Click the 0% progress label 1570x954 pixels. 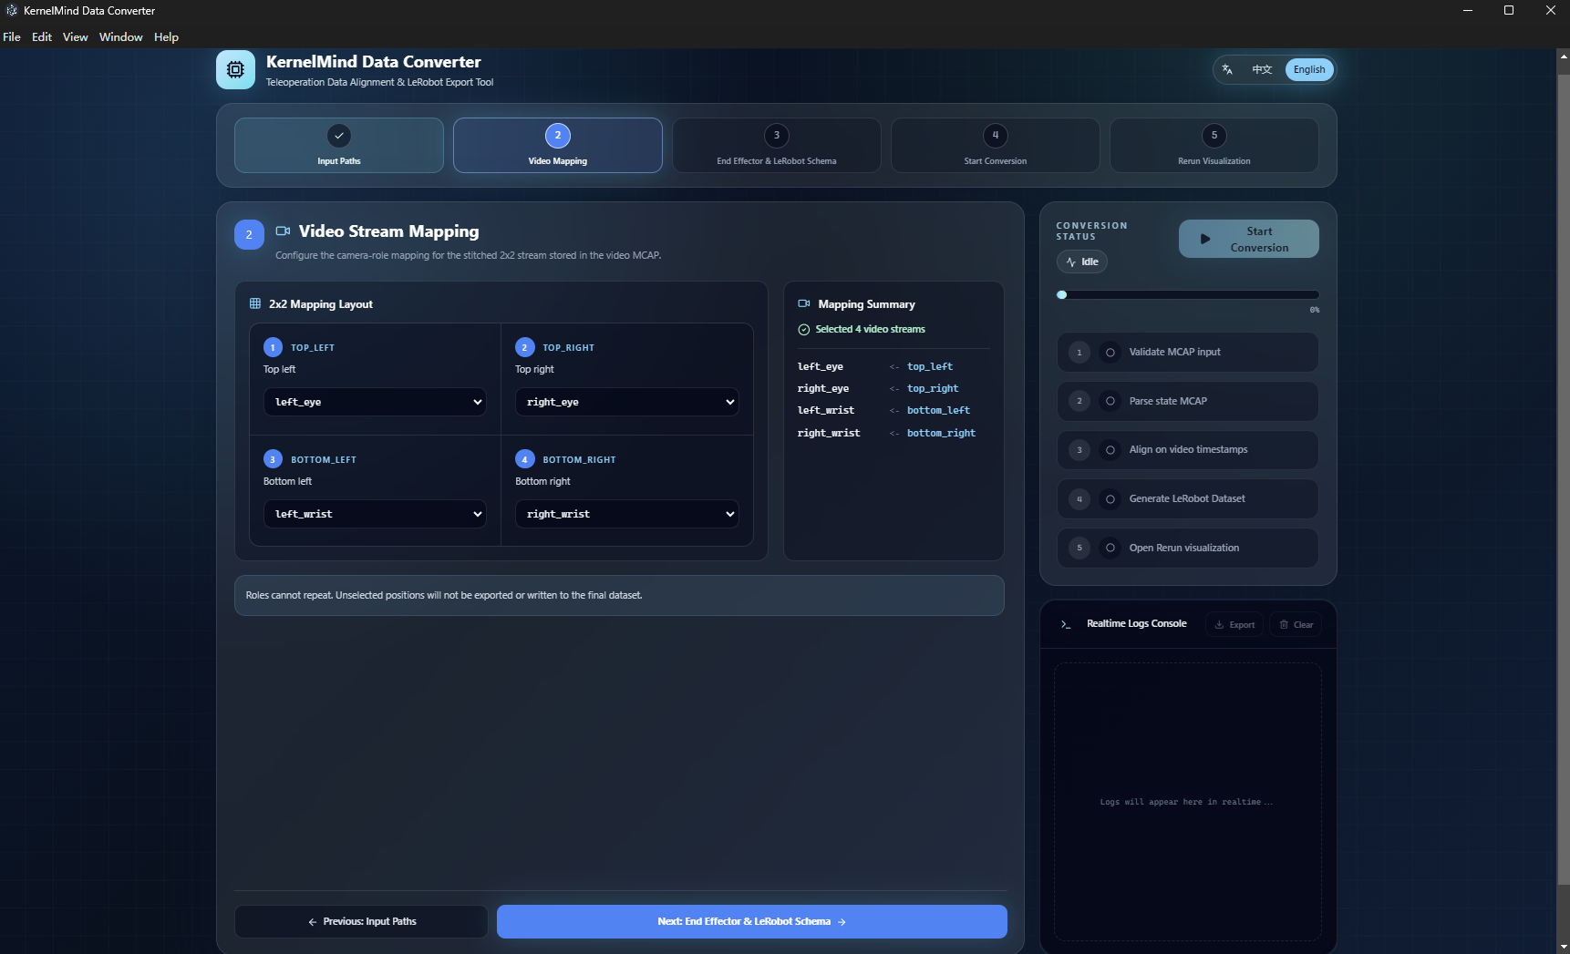tap(1315, 310)
